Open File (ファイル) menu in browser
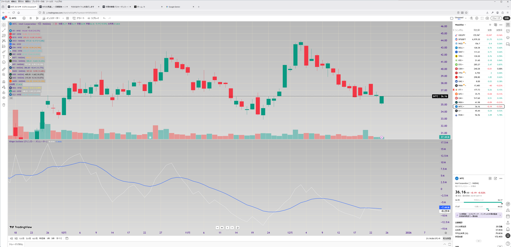 pos(6,2)
